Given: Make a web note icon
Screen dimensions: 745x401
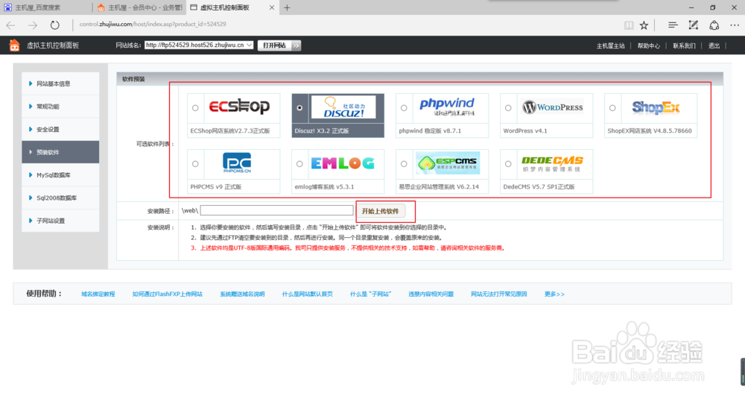Looking at the screenshot, I should point(693,25).
